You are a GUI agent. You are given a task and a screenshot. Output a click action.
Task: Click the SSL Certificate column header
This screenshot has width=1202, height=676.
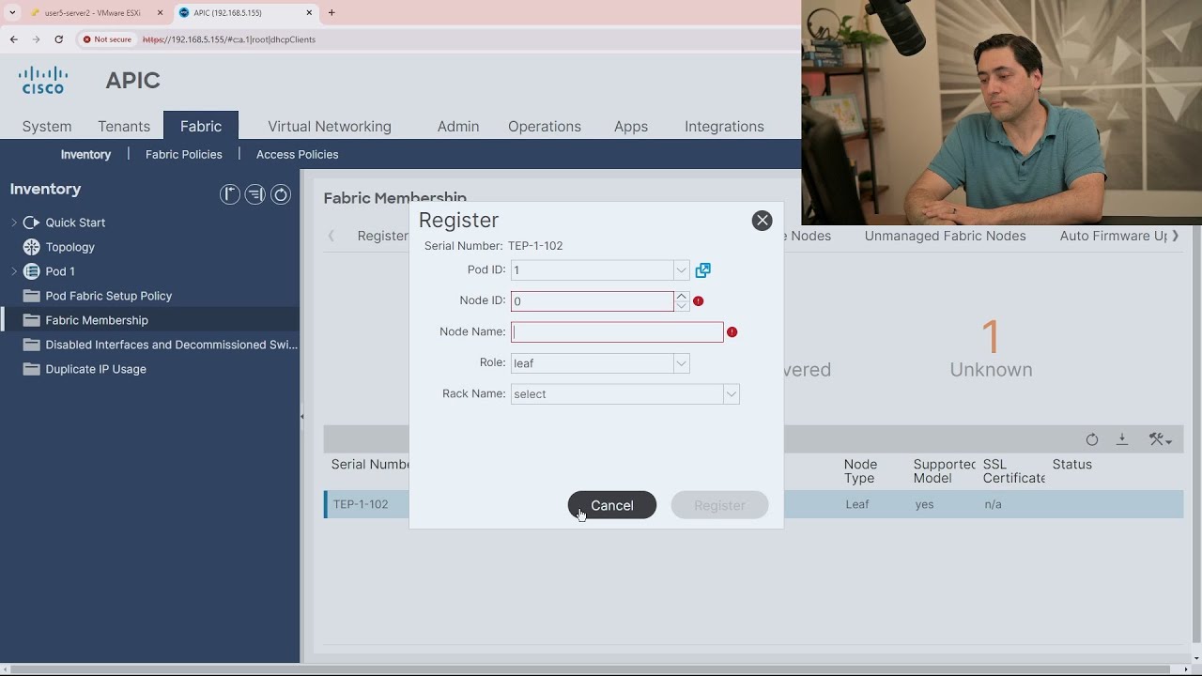1013,471
